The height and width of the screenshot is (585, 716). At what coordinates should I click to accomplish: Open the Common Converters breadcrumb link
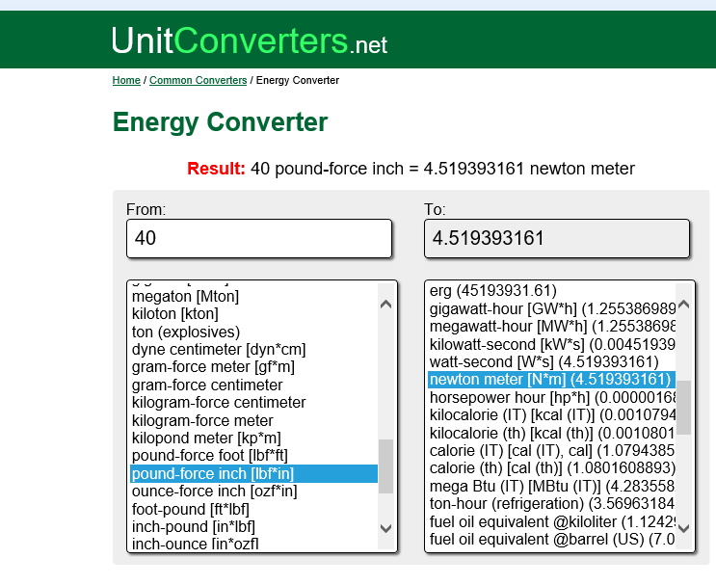pos(198,80)
